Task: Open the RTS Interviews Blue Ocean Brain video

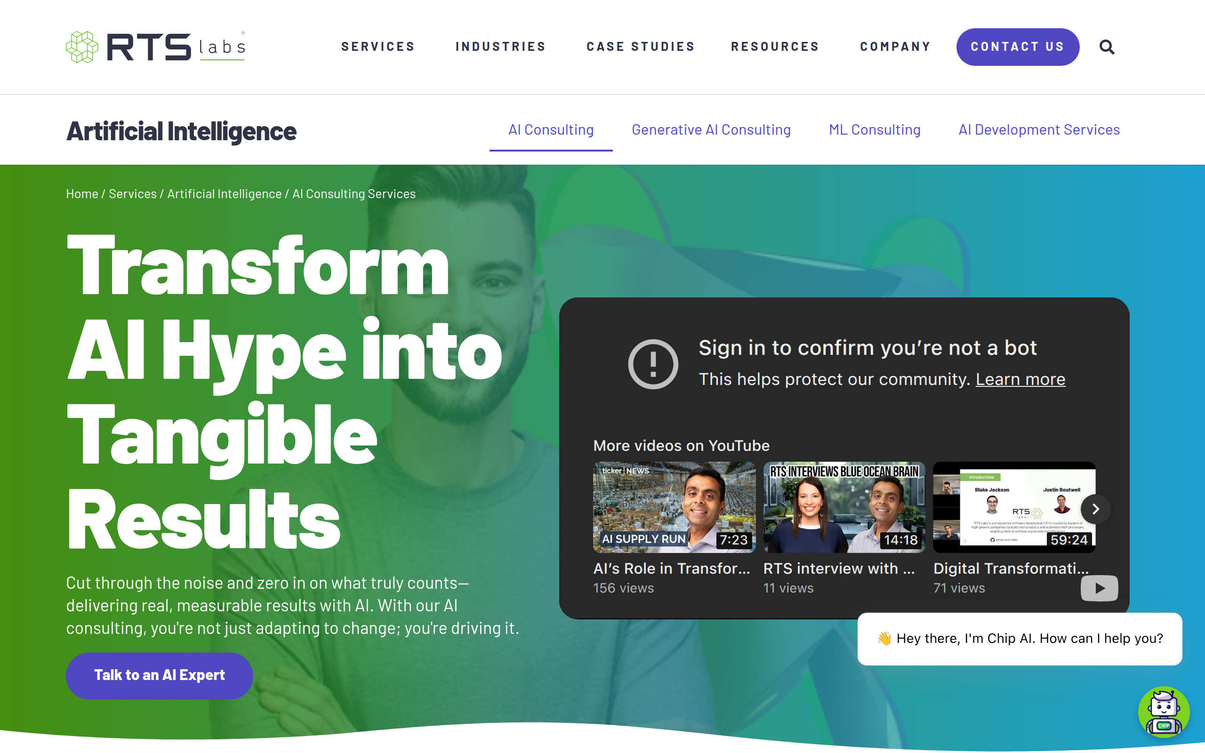Action: tap(844, 507)
